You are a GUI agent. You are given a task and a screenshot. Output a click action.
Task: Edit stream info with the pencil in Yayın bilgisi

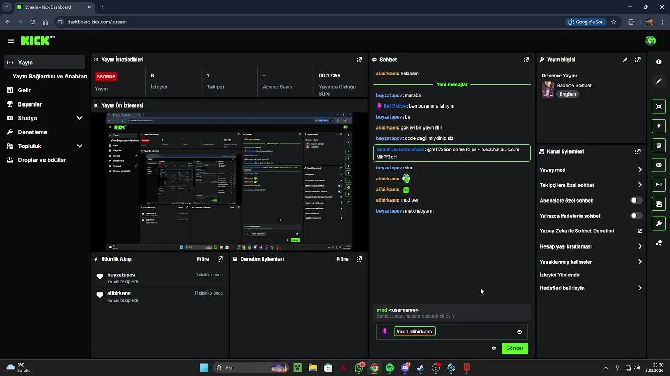tap(625, 60)
